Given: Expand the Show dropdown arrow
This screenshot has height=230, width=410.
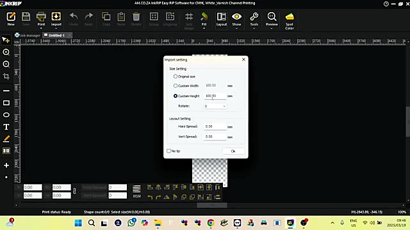Looking at the screenshot, I should 236,28.
